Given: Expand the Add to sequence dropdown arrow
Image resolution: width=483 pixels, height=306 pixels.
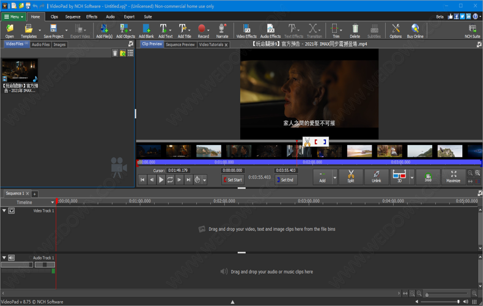Looking at the screenshot, I should tap(335, 177).
